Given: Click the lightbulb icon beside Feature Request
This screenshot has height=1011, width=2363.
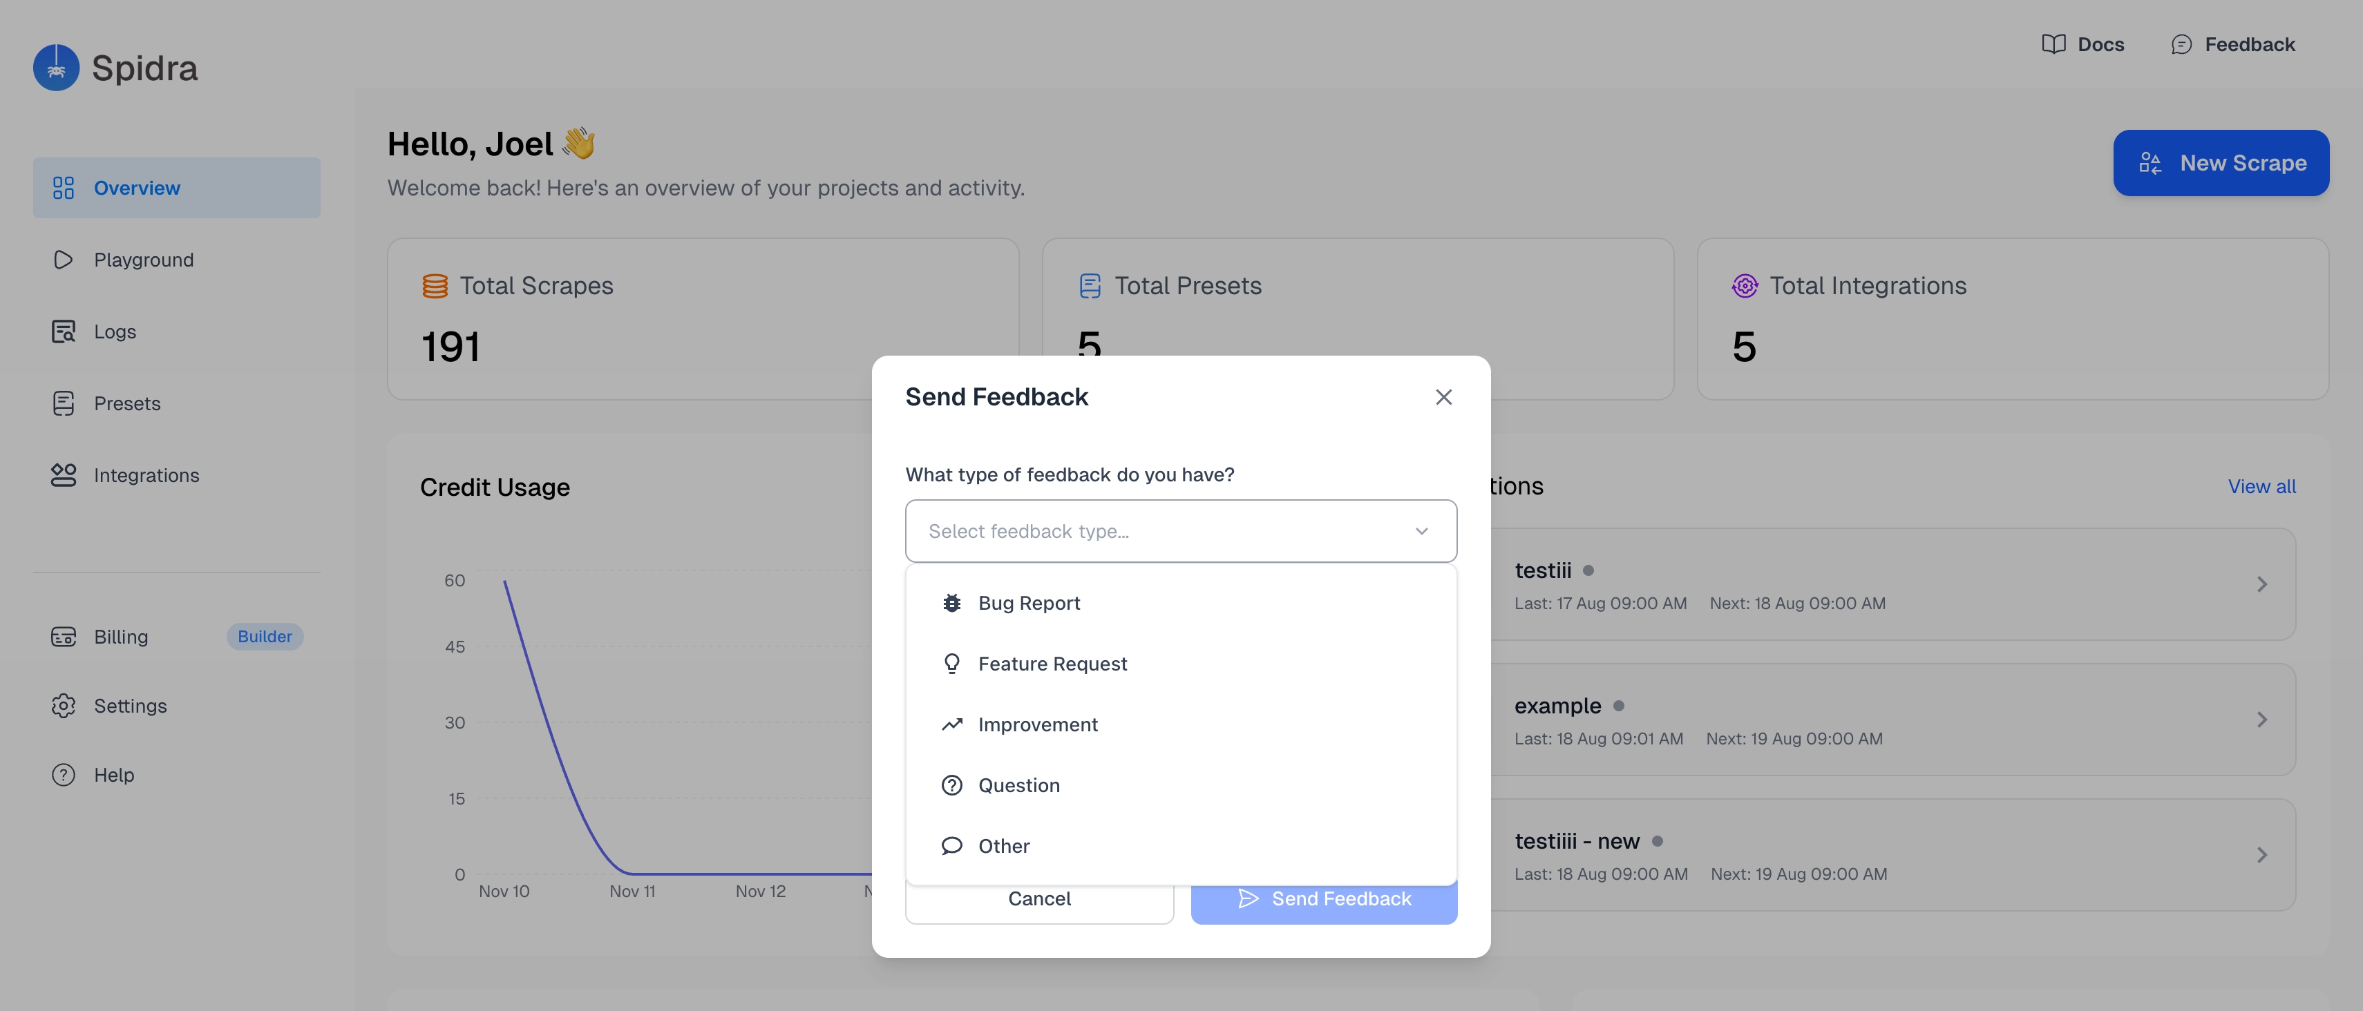Looking at the screenshot, I should pos(952,663).
